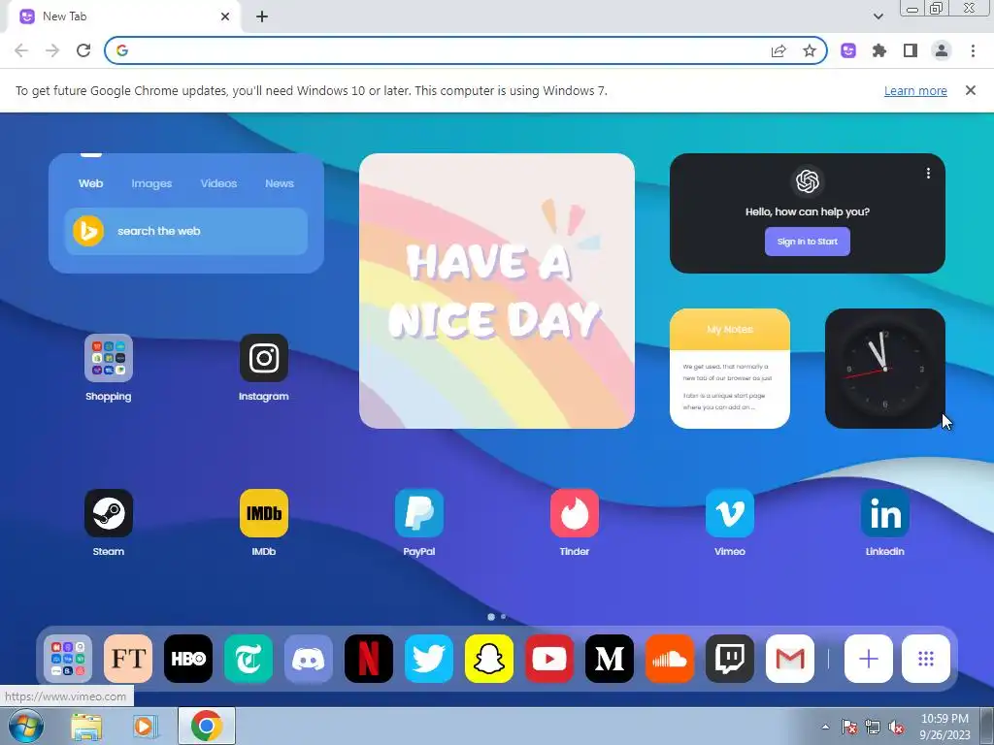Viewport: 994px width, 745px height.
Task: Open the Chrome profile avatar
Action: (x=942, y=50)
